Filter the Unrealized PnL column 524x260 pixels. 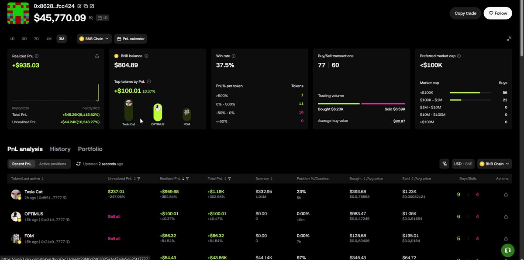pos(138,179)
